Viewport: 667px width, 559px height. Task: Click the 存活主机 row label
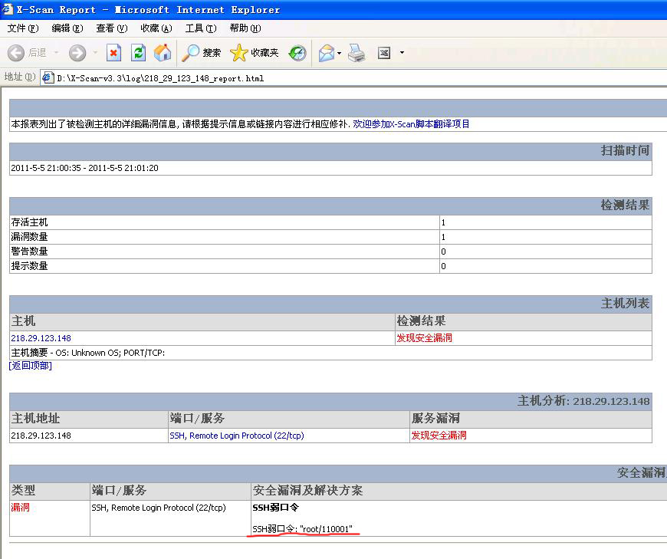click(x=29, y=222)
